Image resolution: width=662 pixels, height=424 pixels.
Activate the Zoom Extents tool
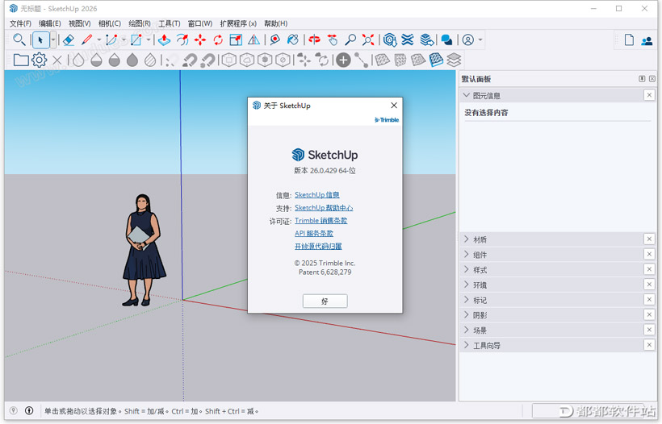[x=368, y=39]
